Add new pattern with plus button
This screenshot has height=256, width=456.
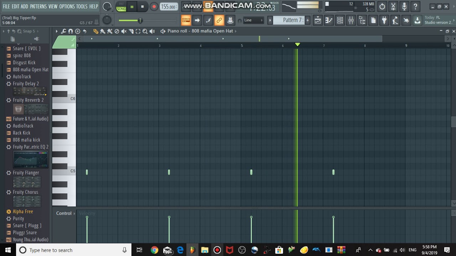[307, 20]
